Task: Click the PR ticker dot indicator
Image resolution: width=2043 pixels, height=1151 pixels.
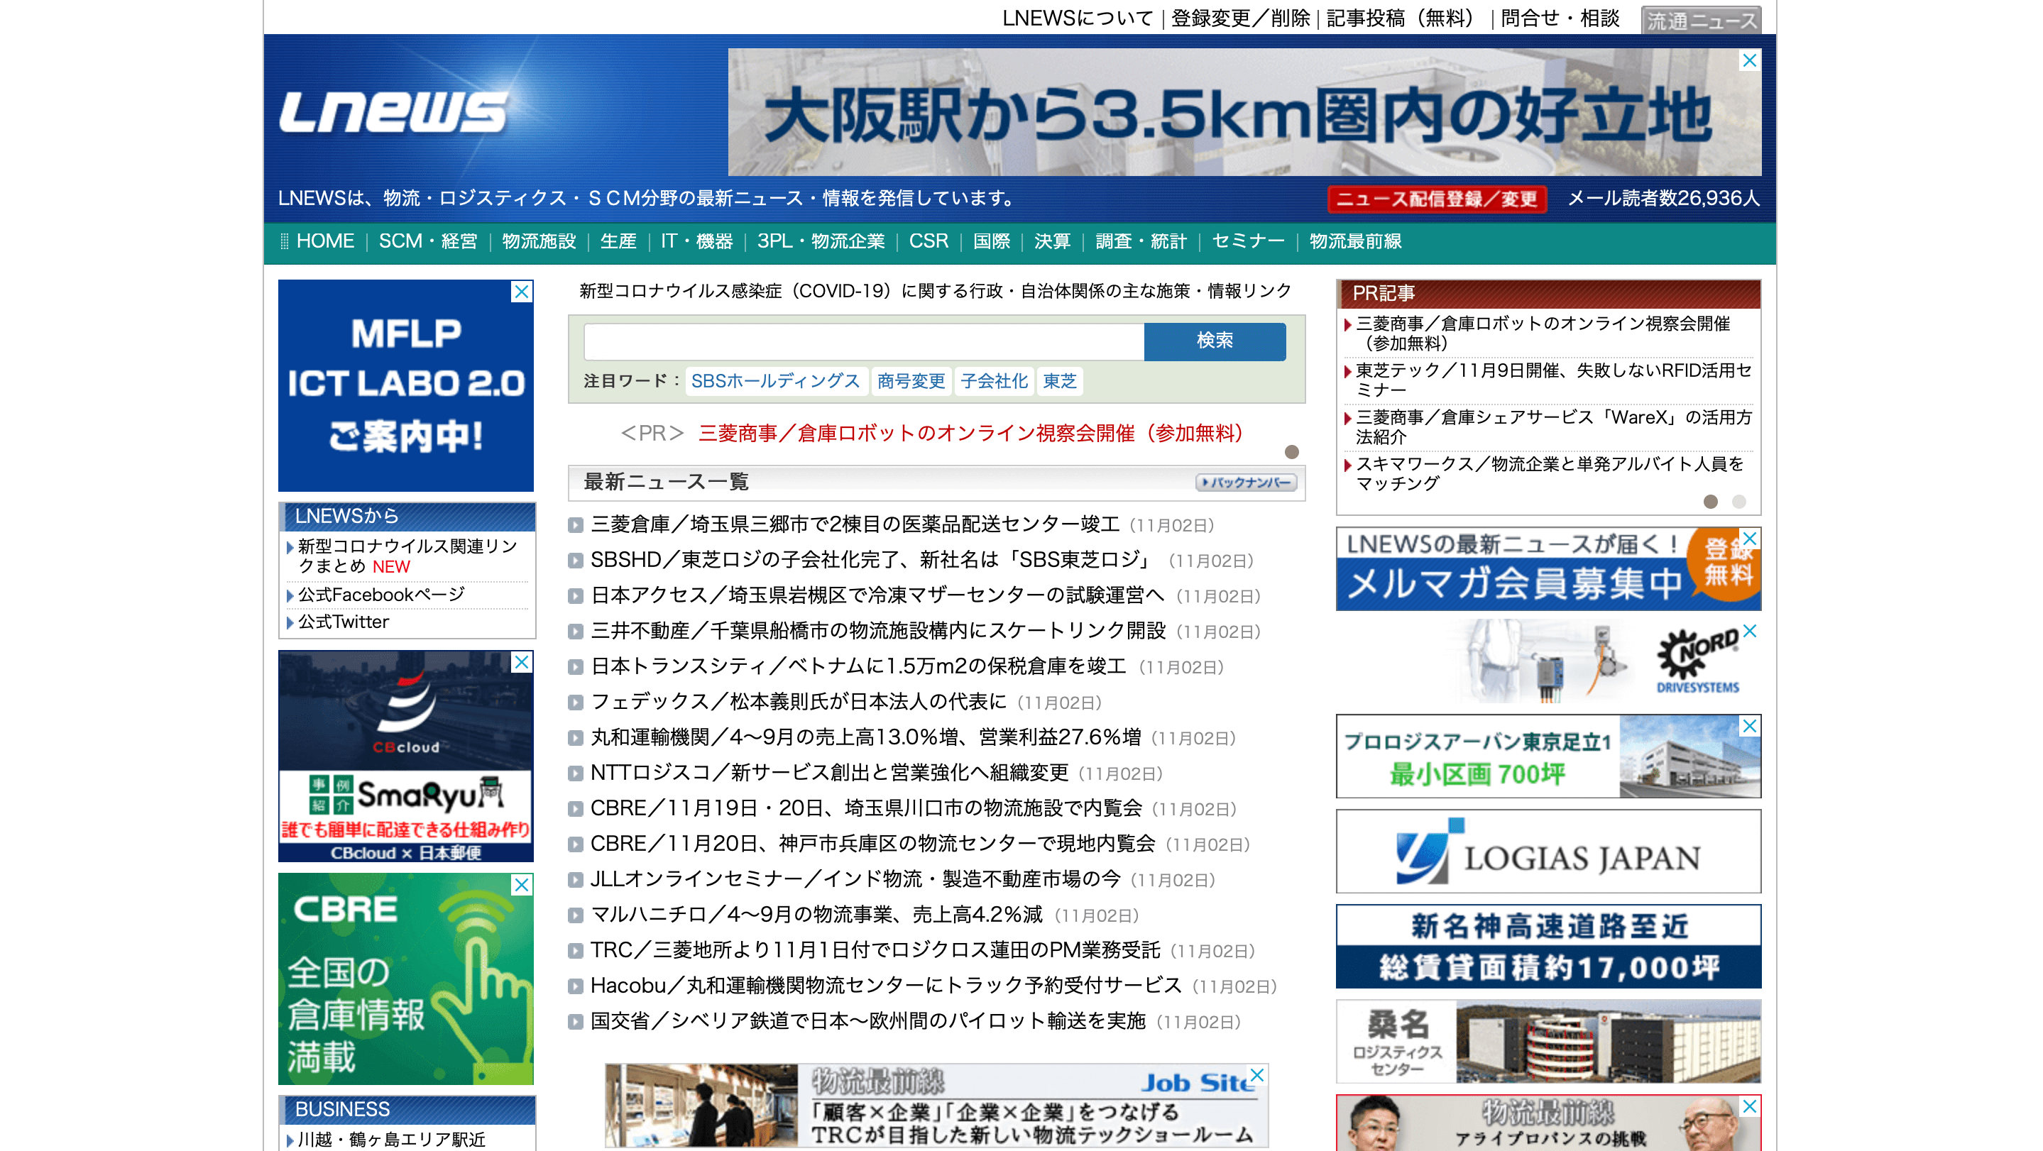Action: (1291, 452)
